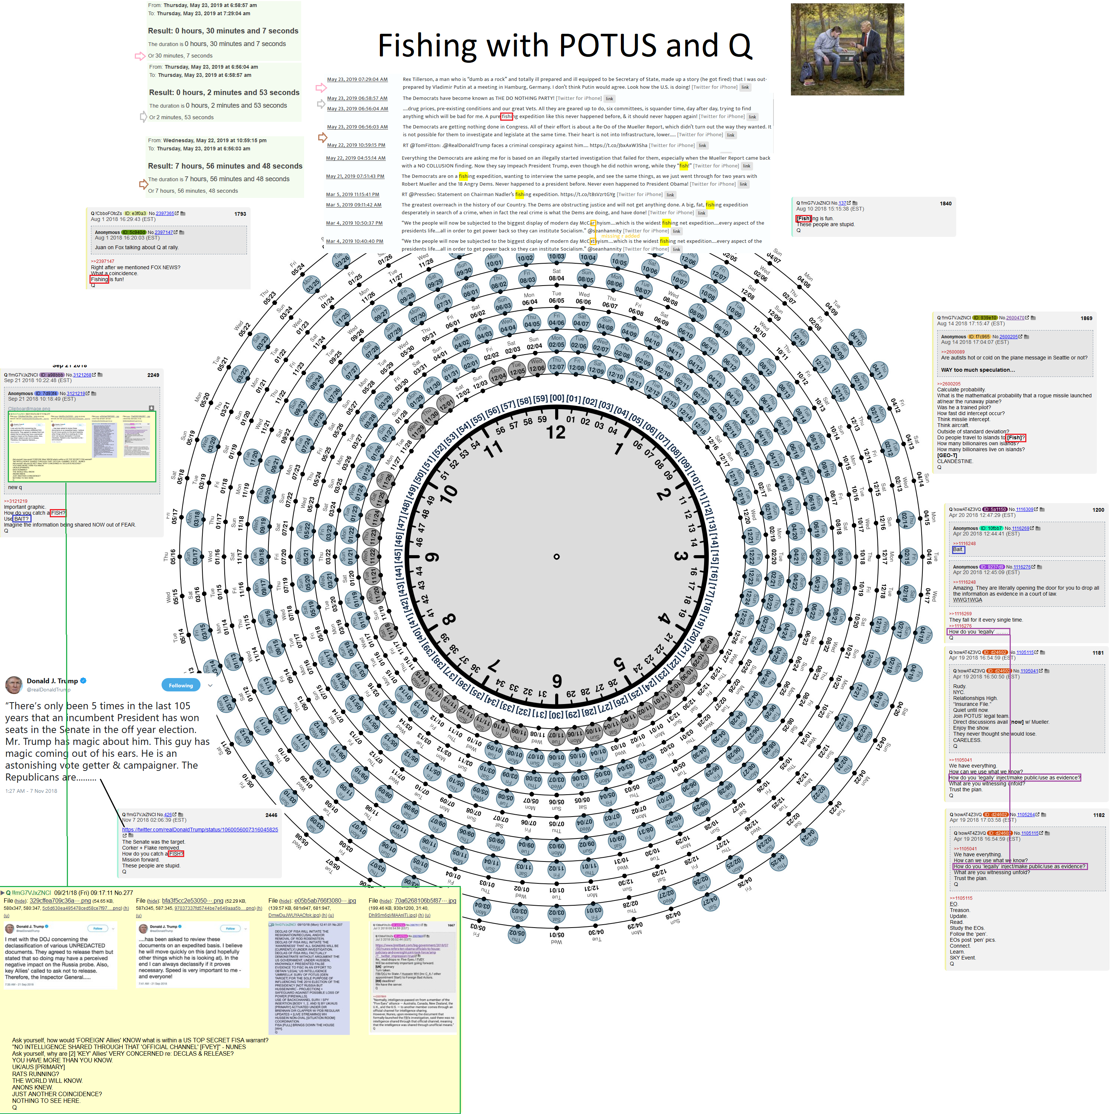Viewport: 1114px width, 1114px height.
Task: Click folder icon beside post No.137
Action: pyautogui.click(x=855, y=203)
